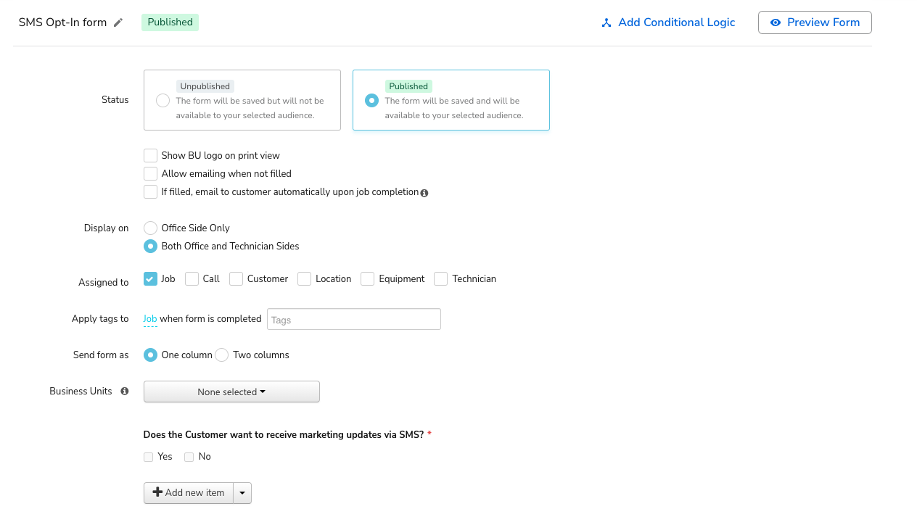This screenshot has width=917, height=509.
Task: Click the info icon after the email completion option
Action: (x=424, y=192)
